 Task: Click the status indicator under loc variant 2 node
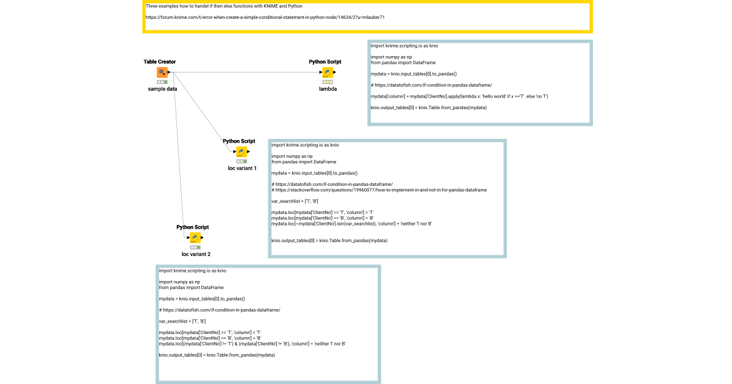tap(195, 247)
